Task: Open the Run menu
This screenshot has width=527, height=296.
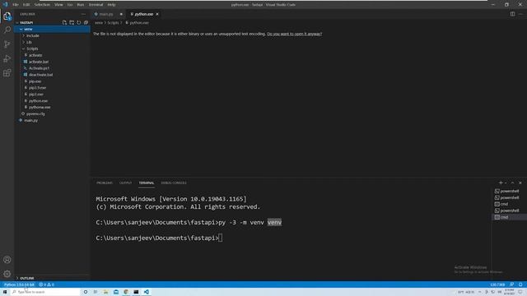Action: point(81,5)
